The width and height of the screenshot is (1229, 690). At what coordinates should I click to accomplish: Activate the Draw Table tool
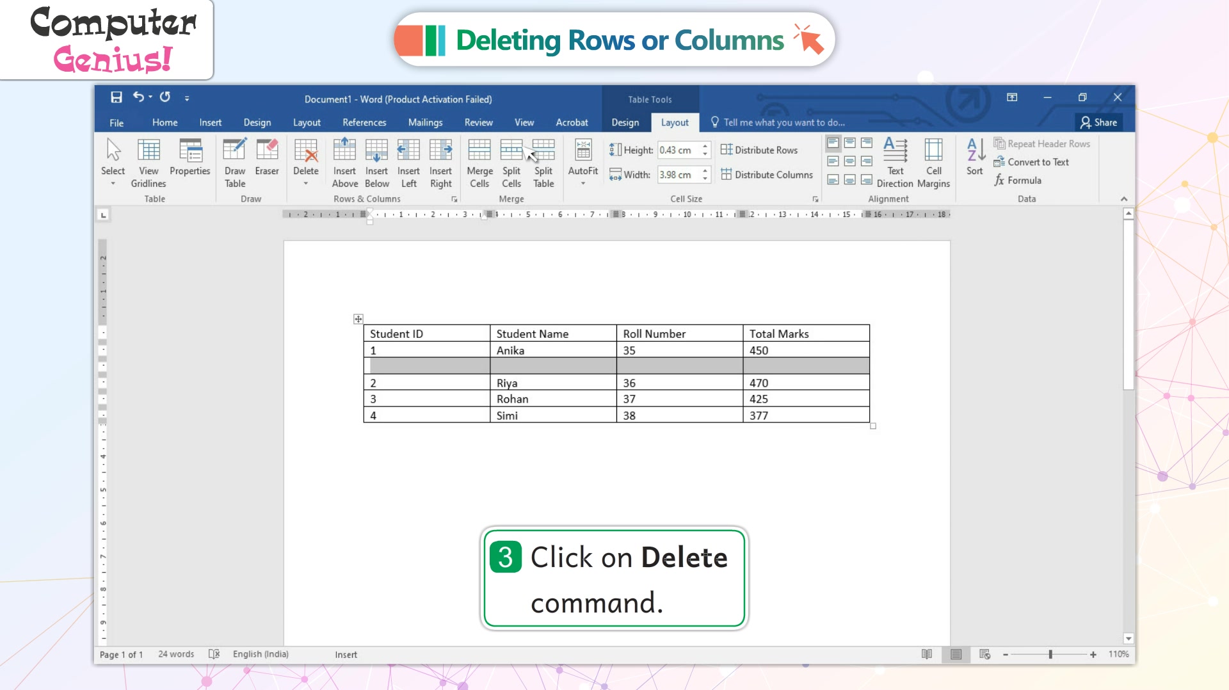pyautogui.click(x=235, y=163)
